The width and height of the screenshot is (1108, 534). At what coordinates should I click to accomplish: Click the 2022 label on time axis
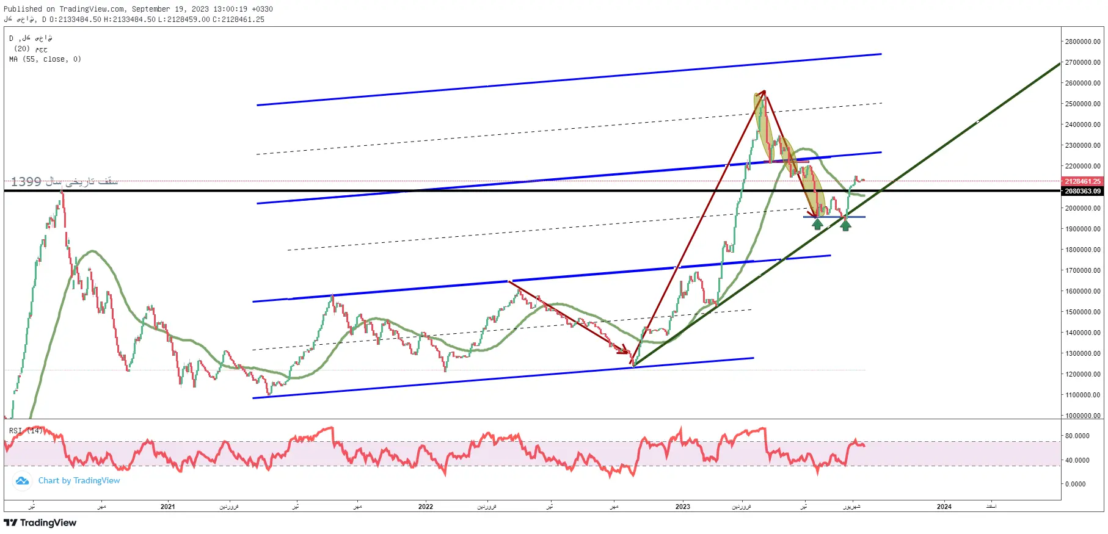[x=426, y=507]
